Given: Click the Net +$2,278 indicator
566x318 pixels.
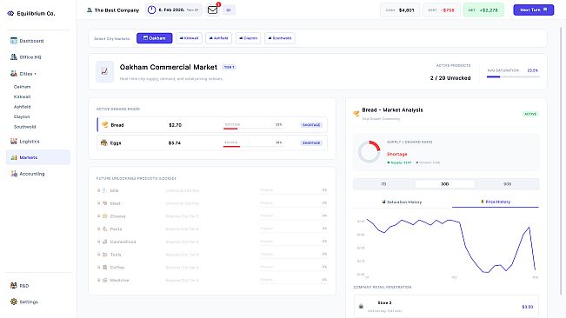Looking at the screenshot, I should pyautogui.click(x=483, y=10).
